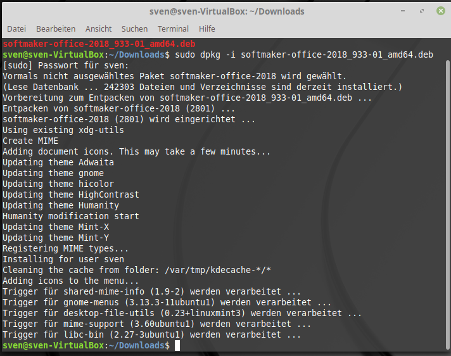Viewport: 451px width, 356px height.
Task: Open the Datei menu
Action: pos(16,29)
